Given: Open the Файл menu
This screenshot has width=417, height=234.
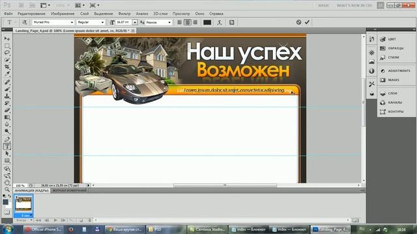Looking at the screenshot, I should click(x=8, y=14).
